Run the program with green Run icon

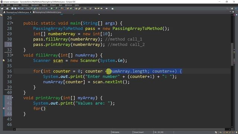[52, 9]
